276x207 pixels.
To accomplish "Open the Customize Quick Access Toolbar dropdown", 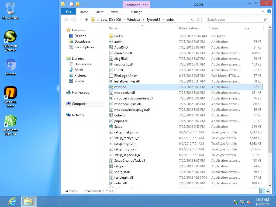I will point(83,4).
